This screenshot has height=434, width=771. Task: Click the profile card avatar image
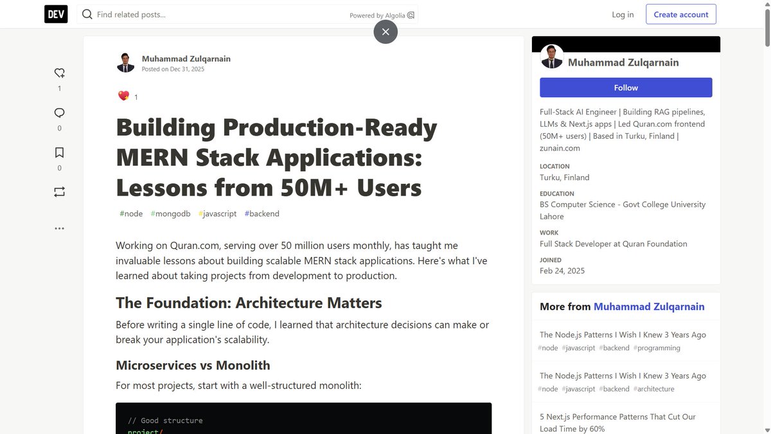[x=552, y=57]
